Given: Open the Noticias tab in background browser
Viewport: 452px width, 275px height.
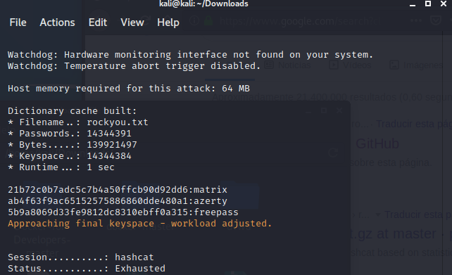Looking at the screenshot, I should click(288, 65).
